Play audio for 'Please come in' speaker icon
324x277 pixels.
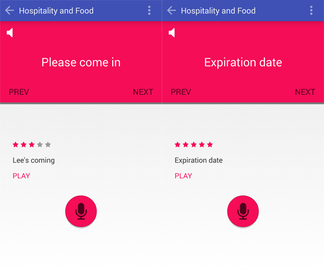tap(10, 33)
